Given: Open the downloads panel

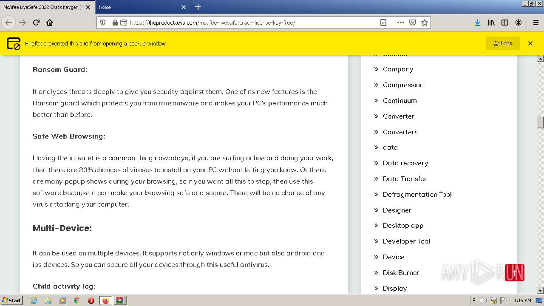Looking at the screenshot, I should 478,23.
